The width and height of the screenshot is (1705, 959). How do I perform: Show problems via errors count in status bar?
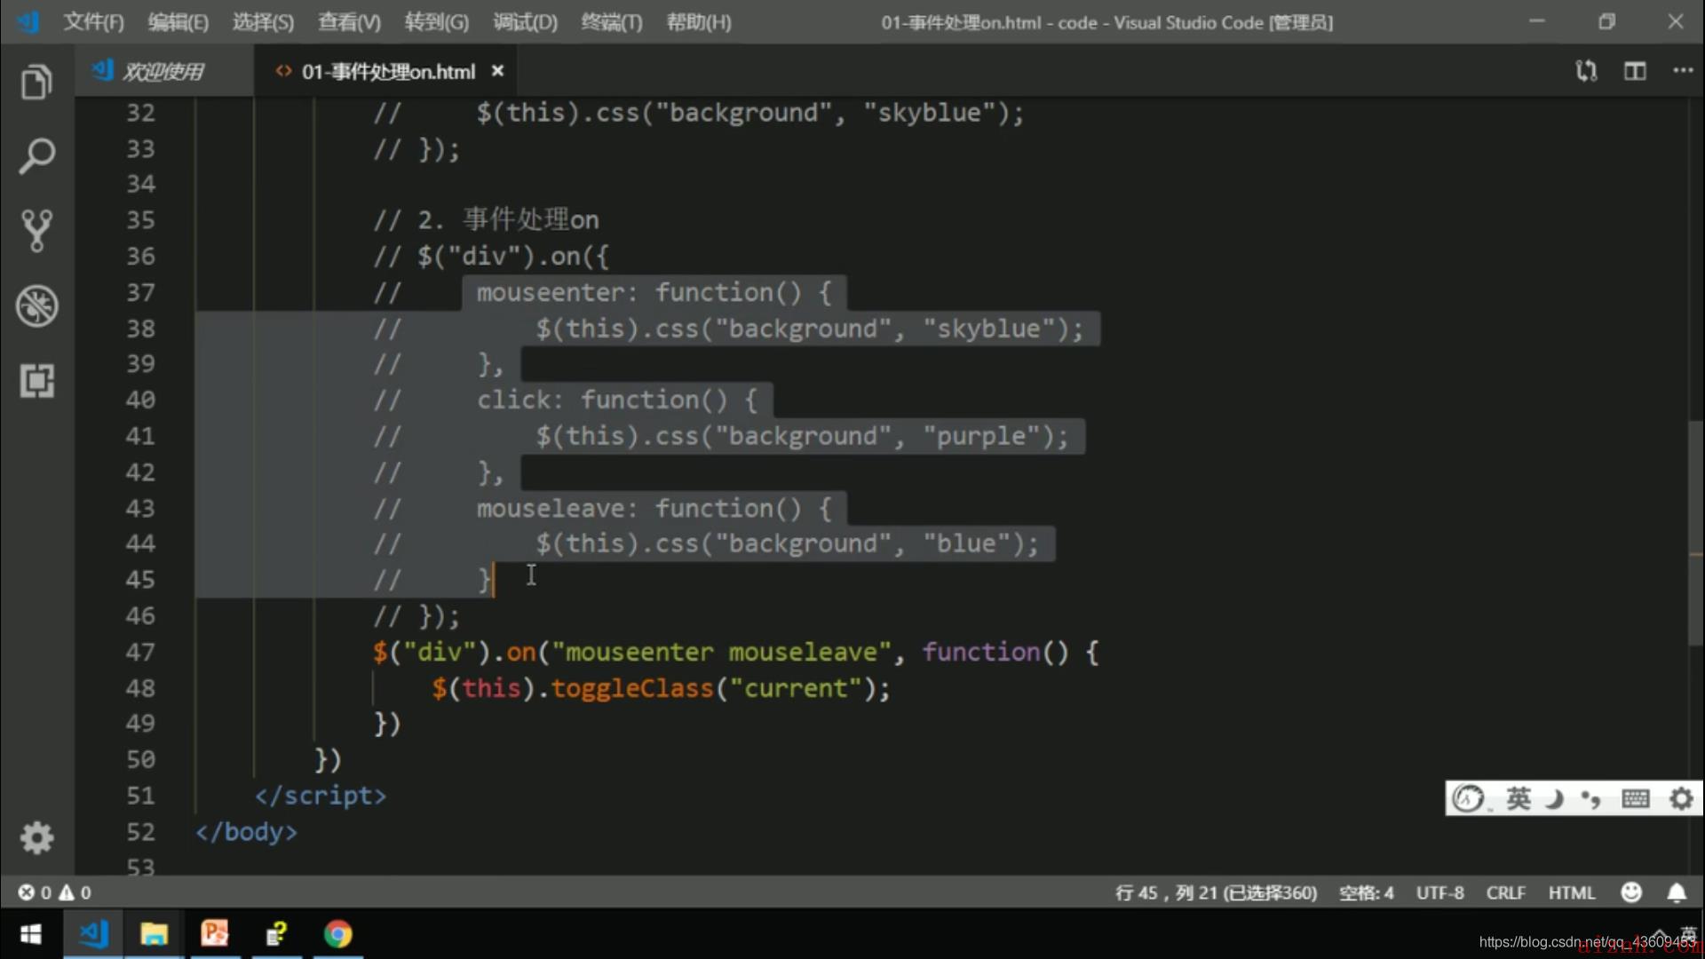pos(35,892)
